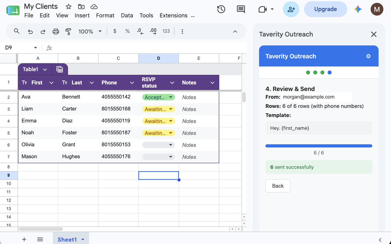This screenshot has width=391, height=244.
Task: Open RSVP status column dropdown
Action: [x=172, y=83]
